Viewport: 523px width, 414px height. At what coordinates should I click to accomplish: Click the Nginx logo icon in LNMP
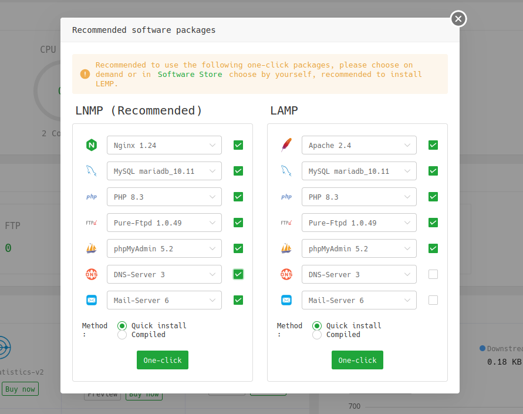tap(92, 145)
